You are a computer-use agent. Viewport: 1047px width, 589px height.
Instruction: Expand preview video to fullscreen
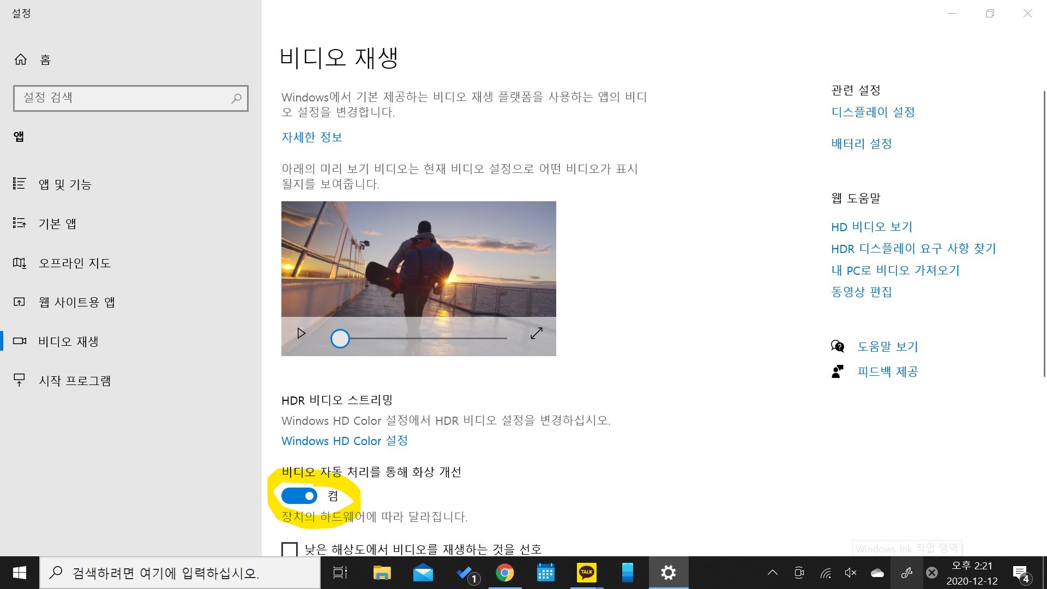point(537,333)
